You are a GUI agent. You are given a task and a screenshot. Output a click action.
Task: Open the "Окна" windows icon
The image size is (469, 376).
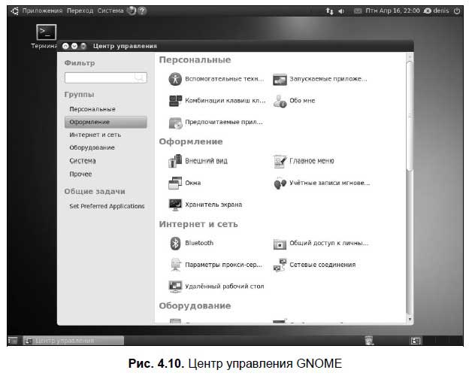175,183
